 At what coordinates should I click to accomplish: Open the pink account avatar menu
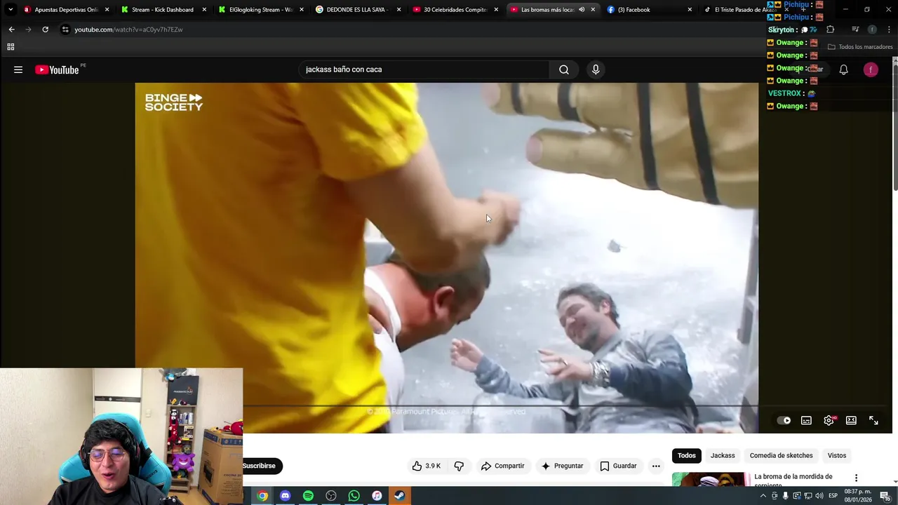[x=871, y=69]
